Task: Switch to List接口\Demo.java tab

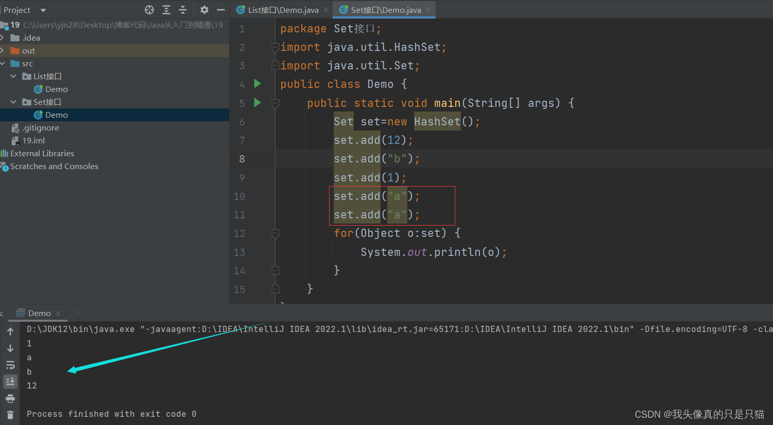Action: click(283, 10)
